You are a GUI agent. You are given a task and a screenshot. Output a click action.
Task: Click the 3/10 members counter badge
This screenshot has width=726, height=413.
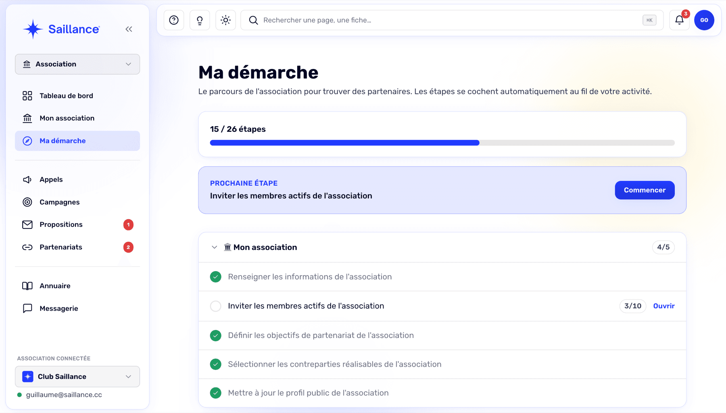coord(632,306)
